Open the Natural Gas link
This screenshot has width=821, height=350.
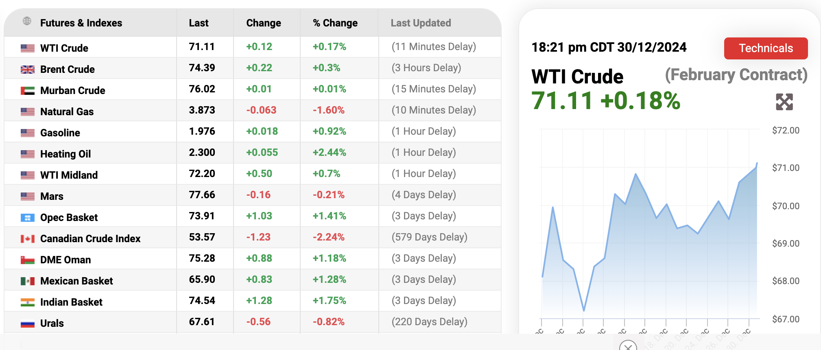[x=67, y=112]
